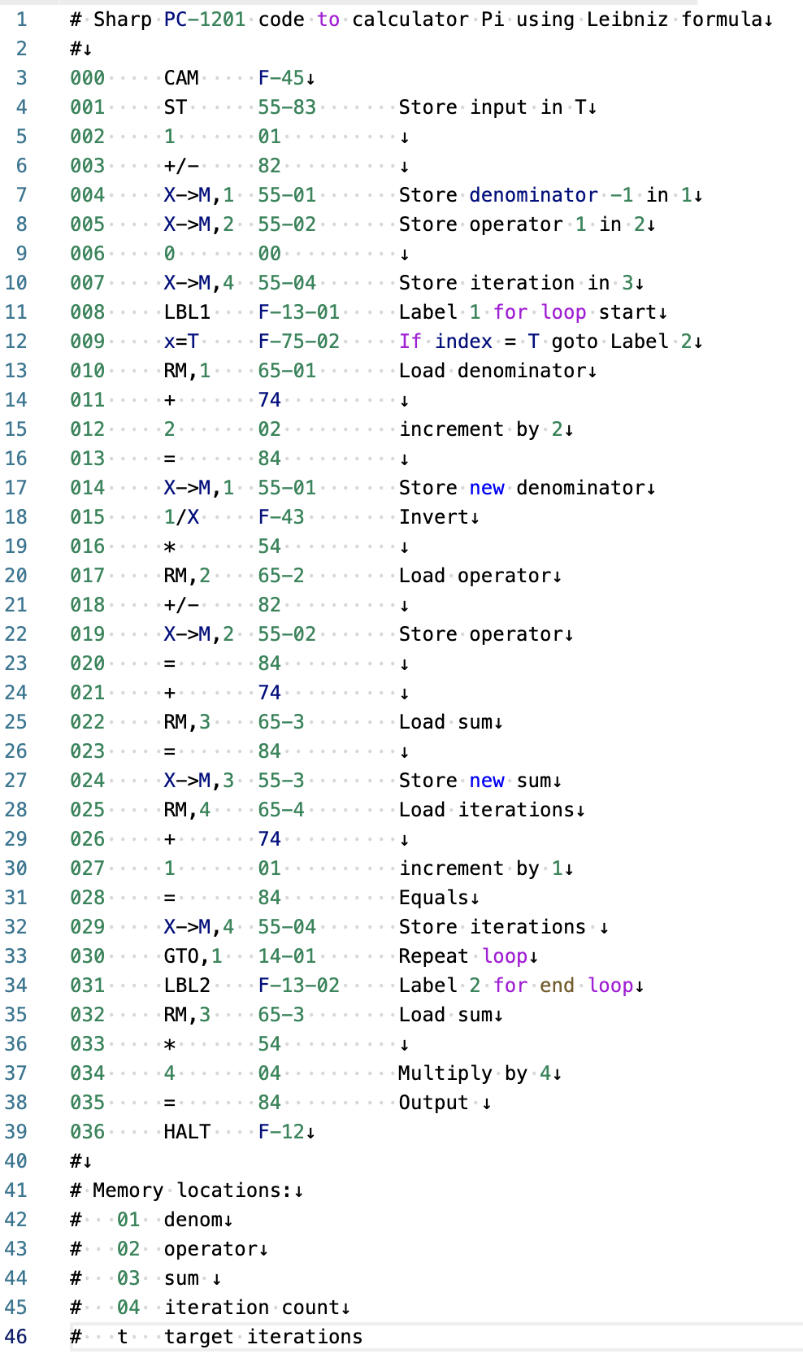The height and width of the screenshot is (1371, 803).
Task: Click 'RM,4' instruction on line 28
Action: click(187, 810)
